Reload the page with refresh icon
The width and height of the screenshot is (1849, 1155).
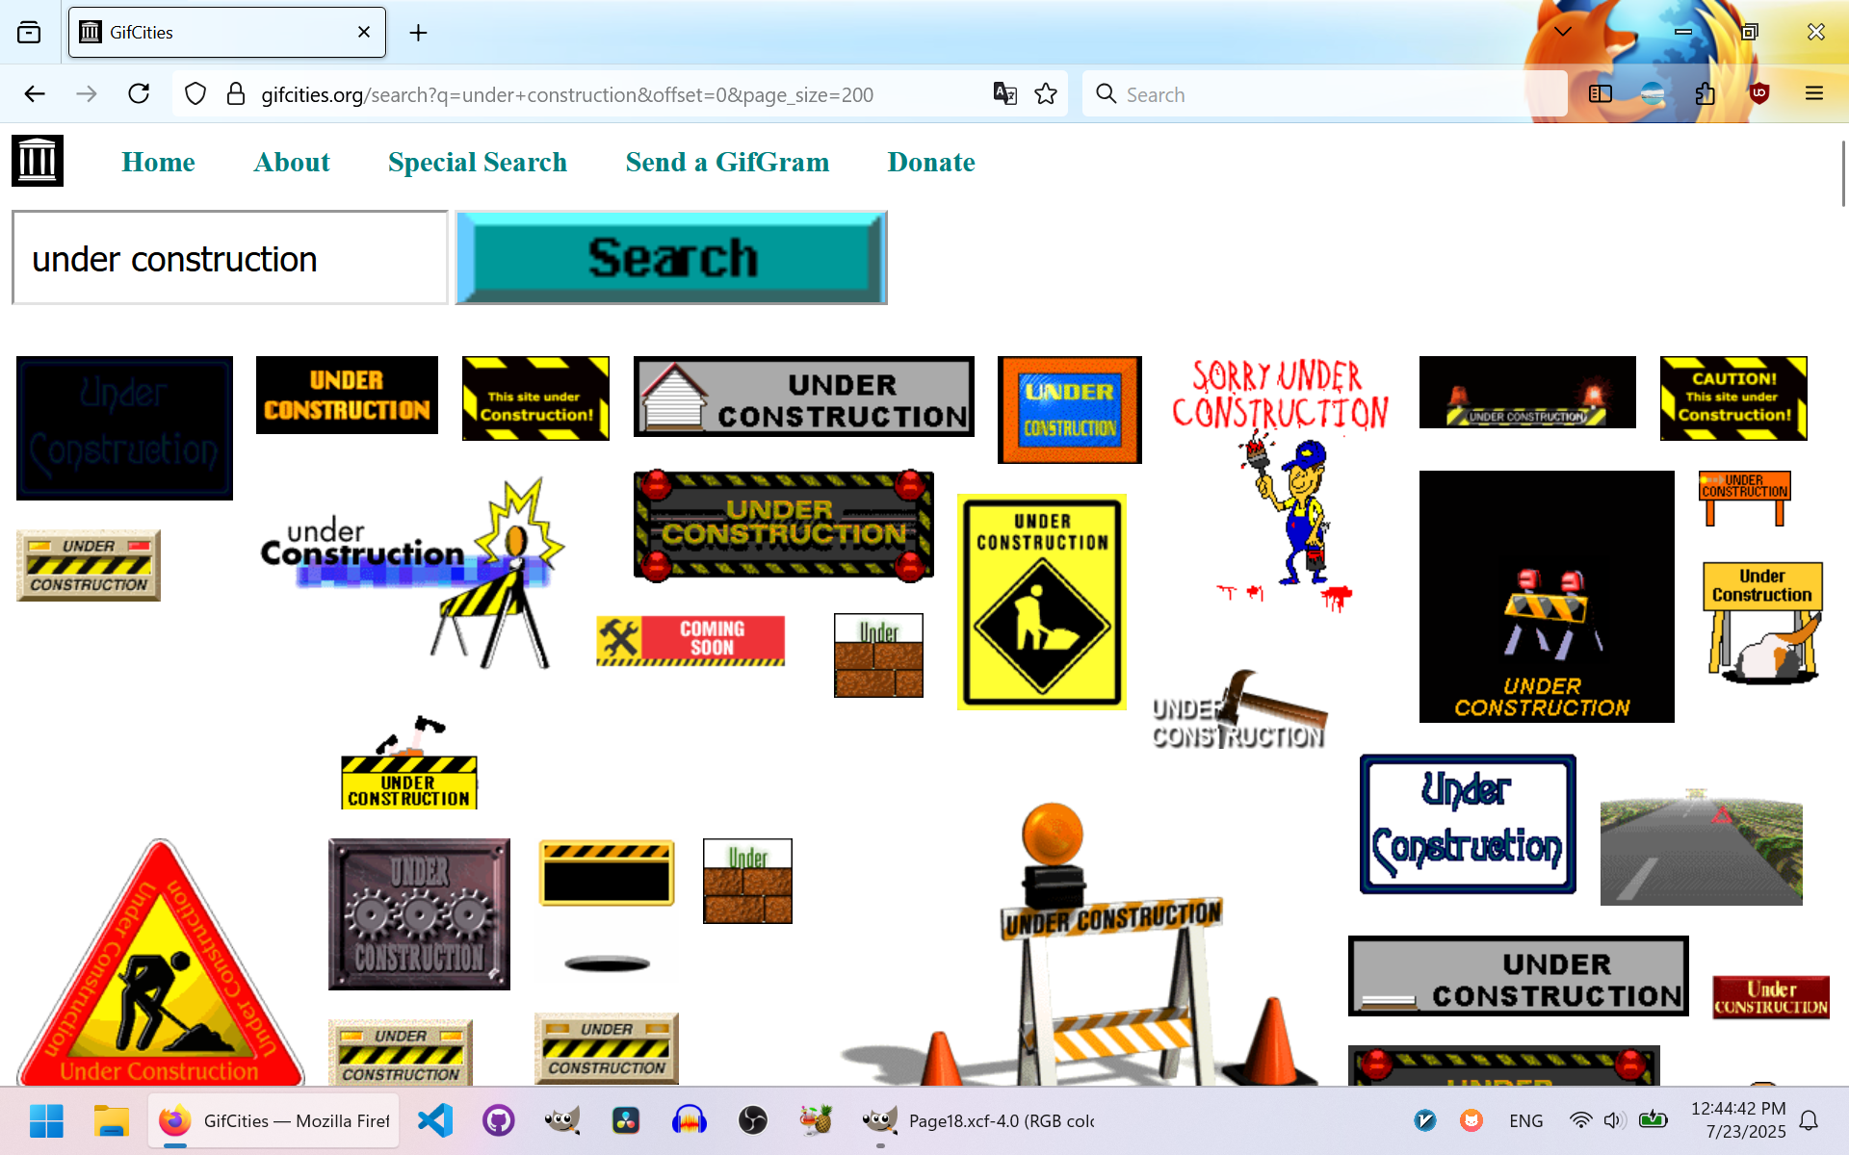tap(139, 93)
